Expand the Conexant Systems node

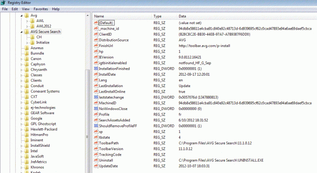pyautogui.click(x=22, y=91)
